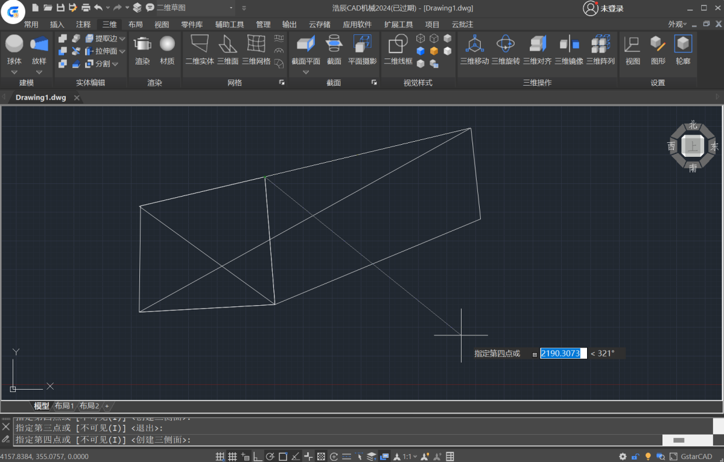The image size is (724, 462).
Task: Toggle polar tracking in status bar
Action: [x=270, y=457]
